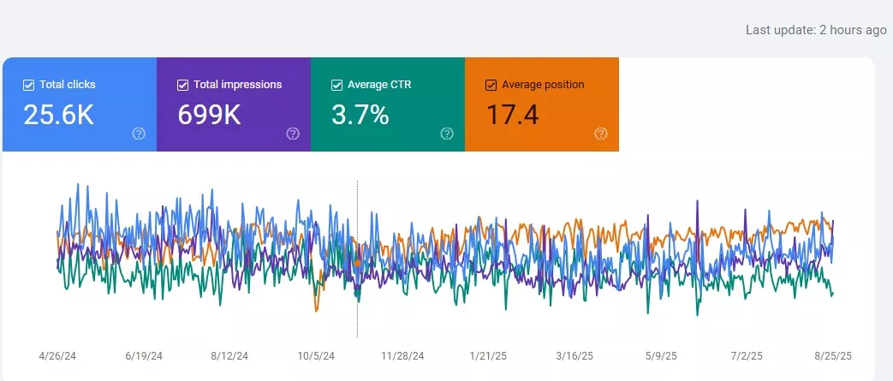This screenshot has width=893, height=381.
Task: Click the 'Last update: 2 hours ago' text
Action: pos(815,30)
